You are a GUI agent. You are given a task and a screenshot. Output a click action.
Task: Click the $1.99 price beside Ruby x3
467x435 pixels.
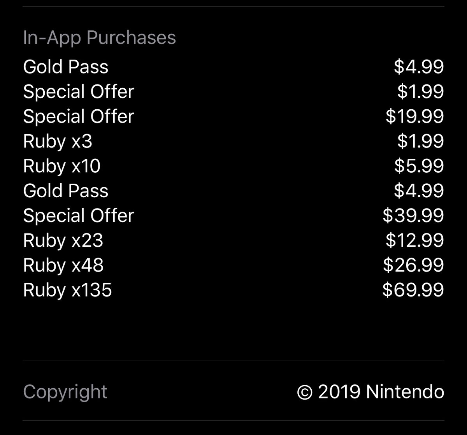420,141
